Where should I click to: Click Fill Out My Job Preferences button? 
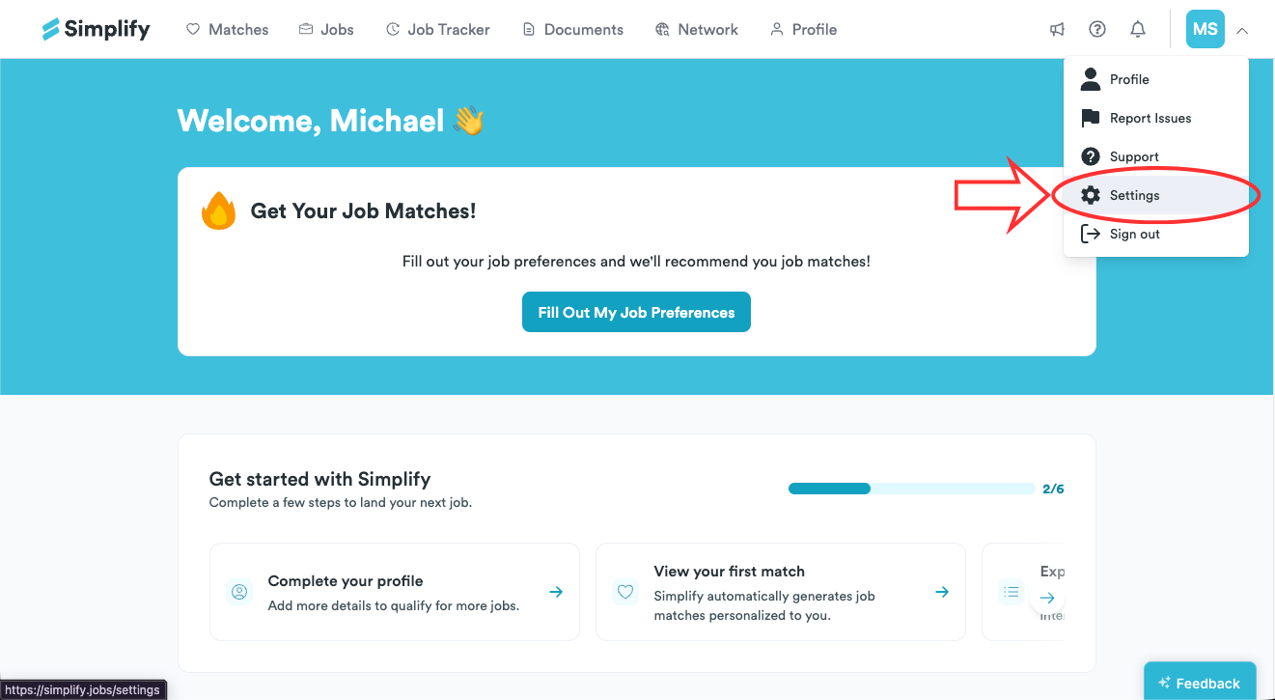(636, 312)
